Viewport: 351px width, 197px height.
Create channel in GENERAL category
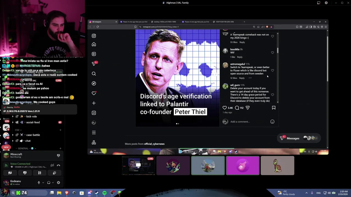point(60,149)
